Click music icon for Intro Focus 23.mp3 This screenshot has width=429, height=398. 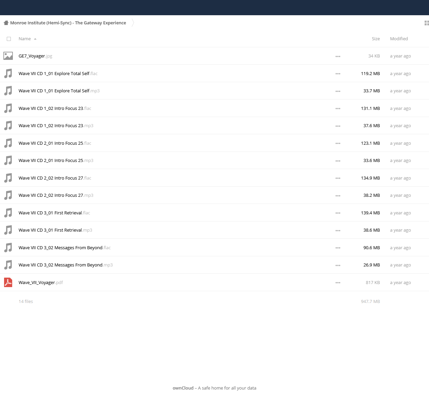coord(8,125)
